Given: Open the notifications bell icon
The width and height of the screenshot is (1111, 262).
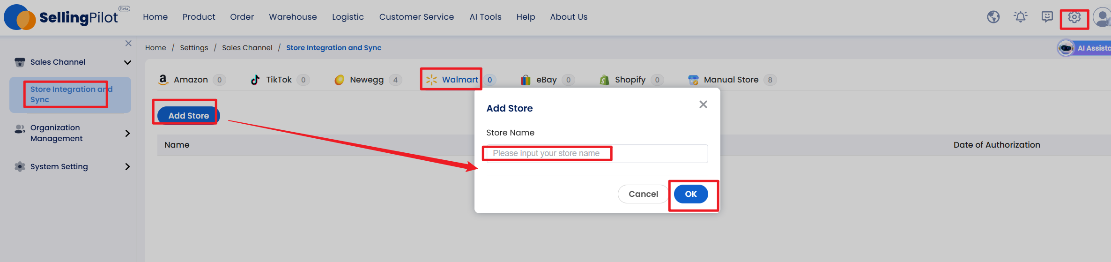Looking at the screenshot, I should 1020,17.
